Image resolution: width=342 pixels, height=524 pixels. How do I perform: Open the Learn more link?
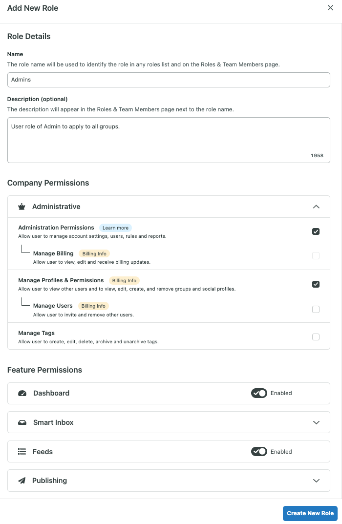115,228
